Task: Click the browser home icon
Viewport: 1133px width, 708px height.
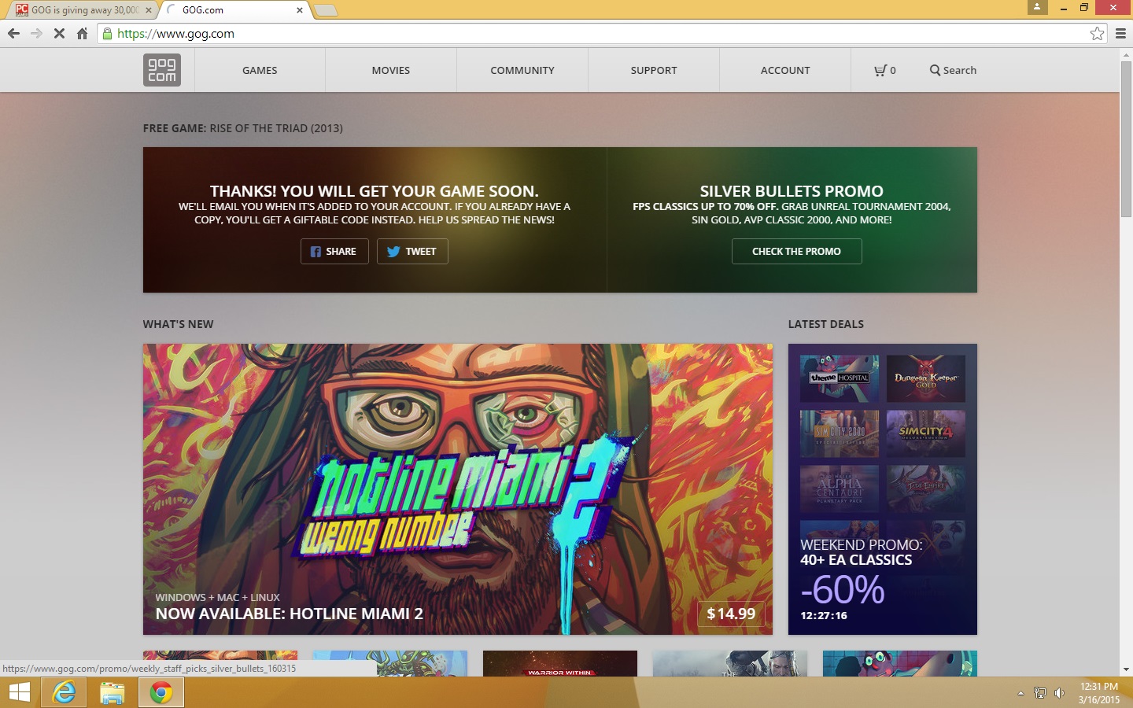Action: [82, 33]
